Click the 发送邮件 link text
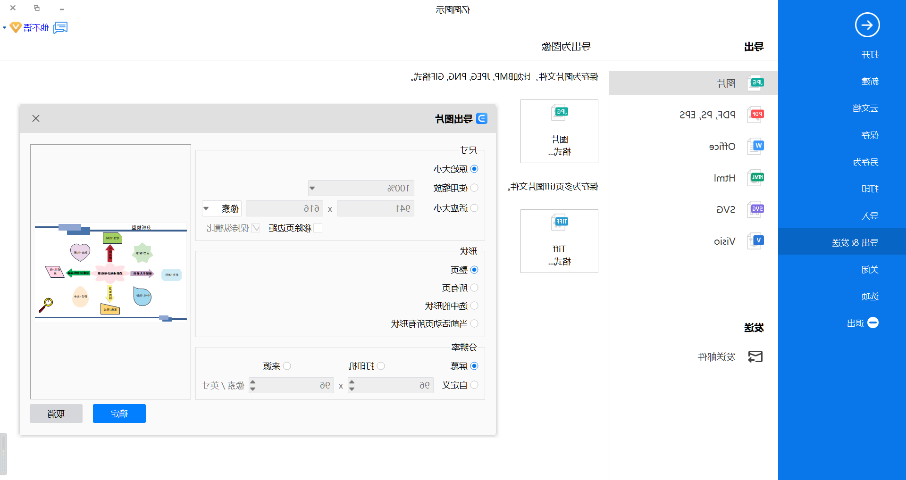The width and height of the screenshot is (906, 480). [x=717, y=357]
